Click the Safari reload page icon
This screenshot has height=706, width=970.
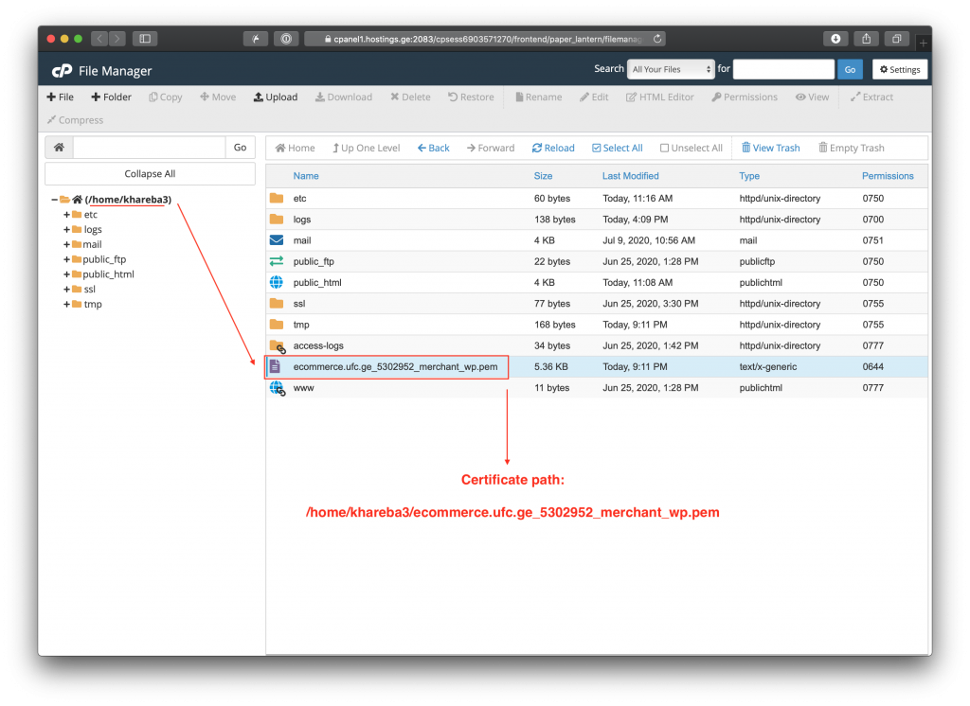click(658, 39)
